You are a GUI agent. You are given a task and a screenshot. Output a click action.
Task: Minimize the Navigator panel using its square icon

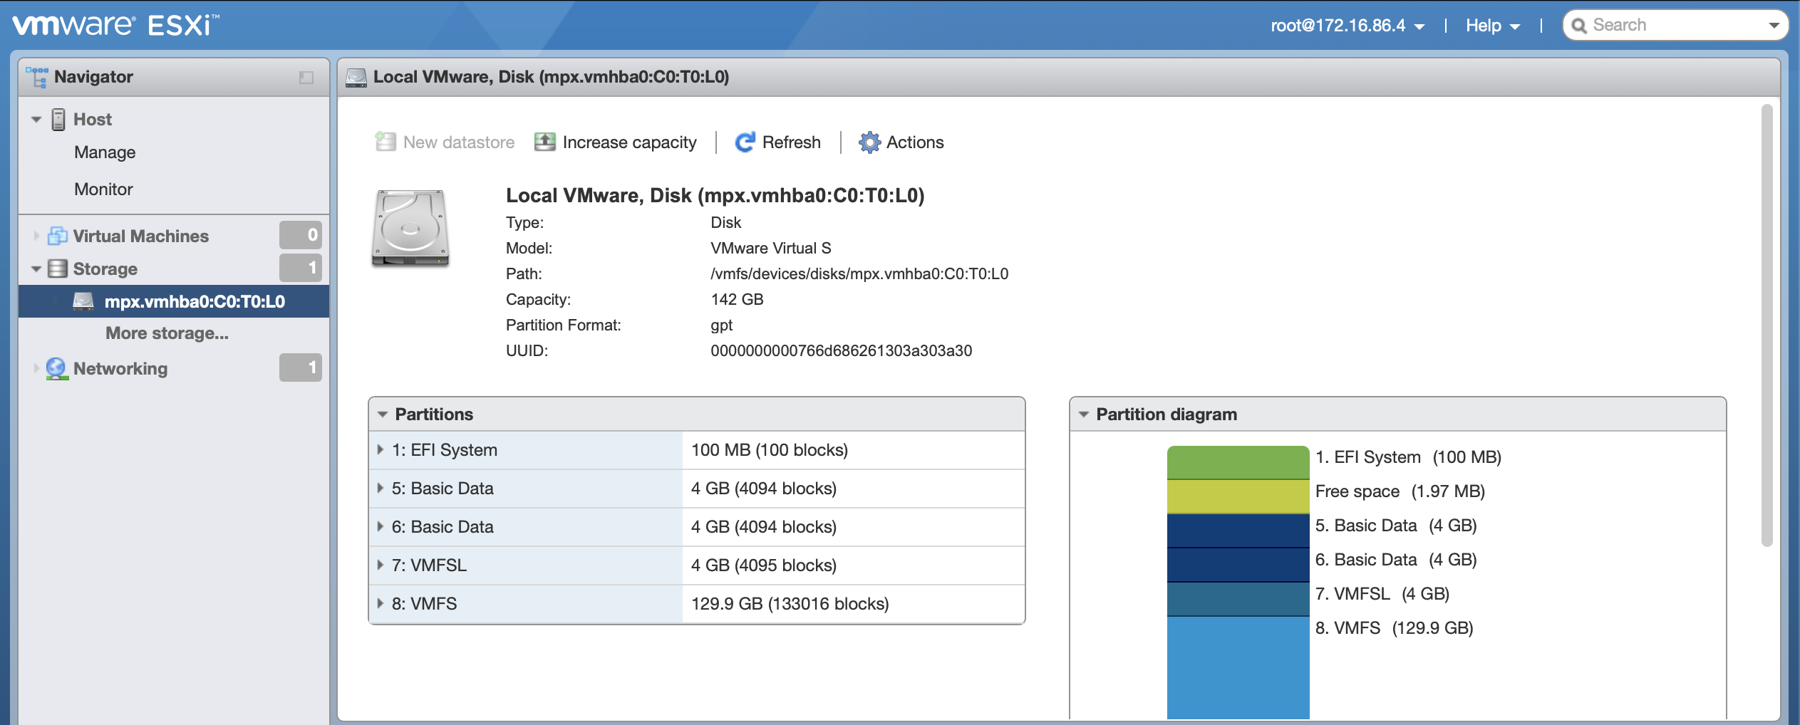(306, 77)
